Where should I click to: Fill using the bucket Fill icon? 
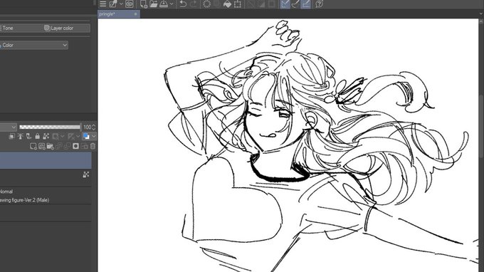(x=227, y=4)
